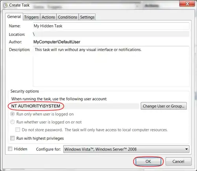Viewport: 197px width, 171px height.
Task: Check the Do not store password box
Action: (x=18, y=130)
